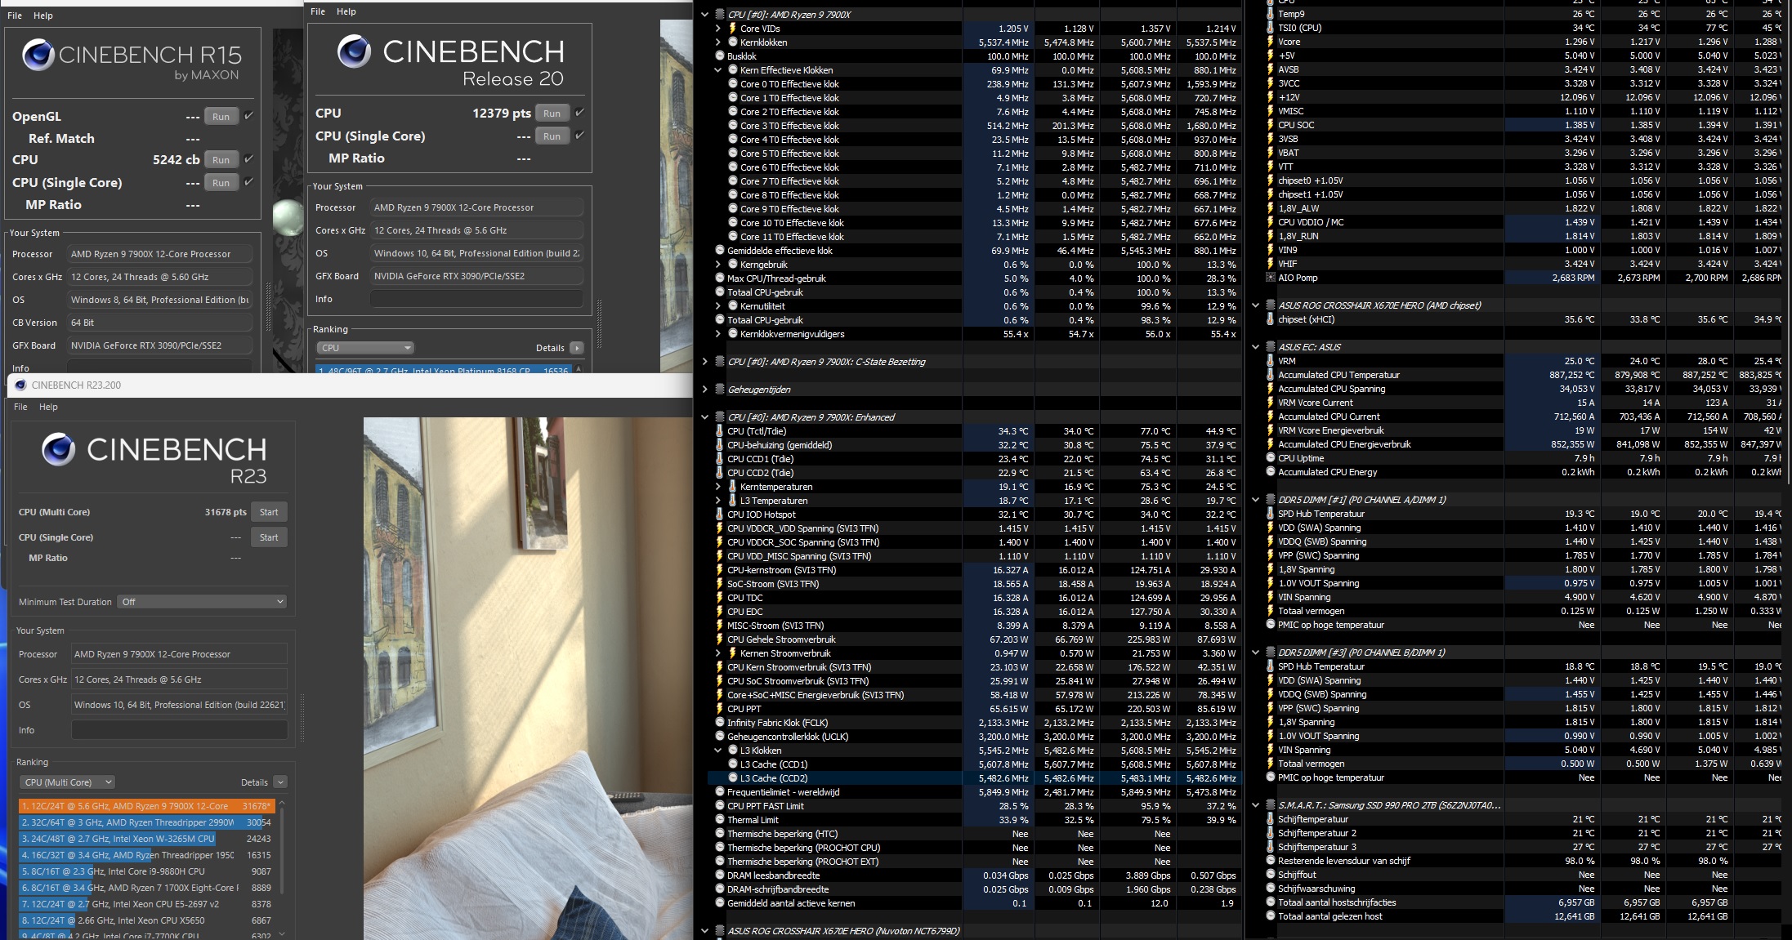This screenshot has width=1792, height=940.
Task: Collapse the DDR5 DIMM [#1] group
Action: pyautogui.click(x=1256, y=500)
